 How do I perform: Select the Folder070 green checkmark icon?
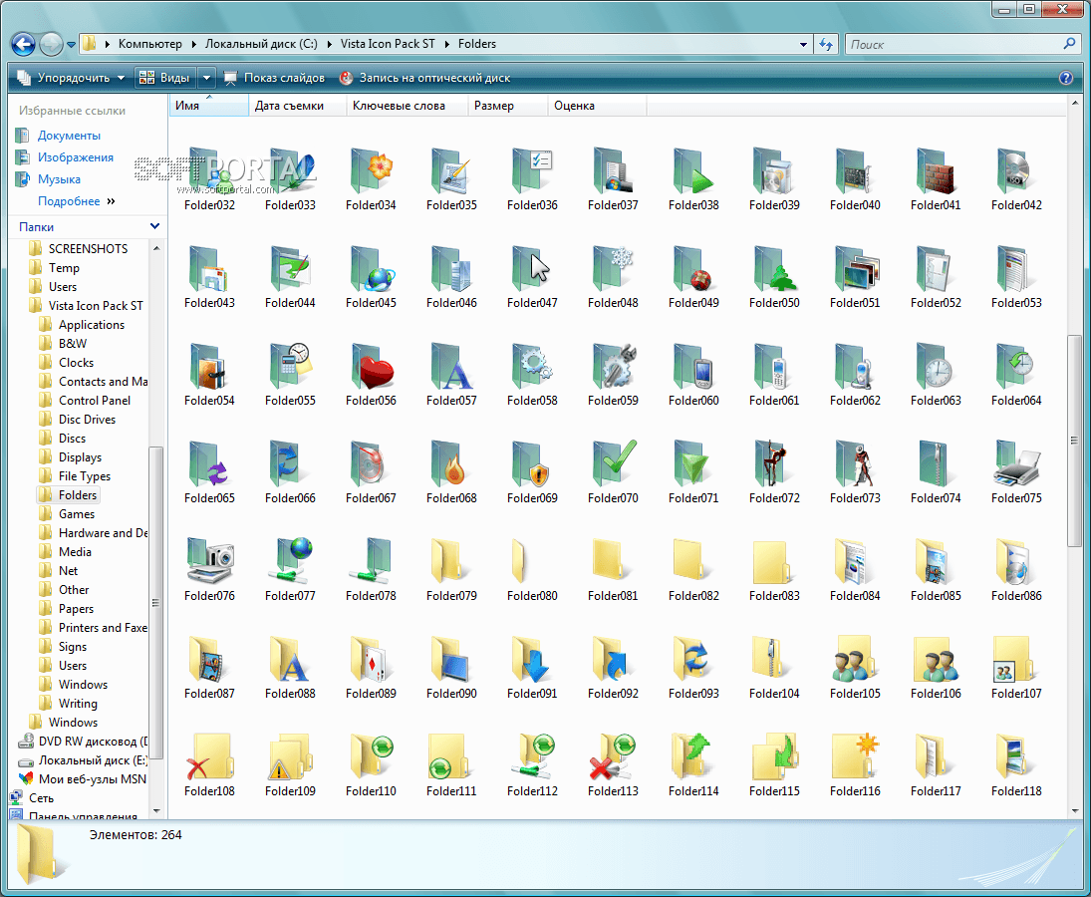(x=613, y=463)
